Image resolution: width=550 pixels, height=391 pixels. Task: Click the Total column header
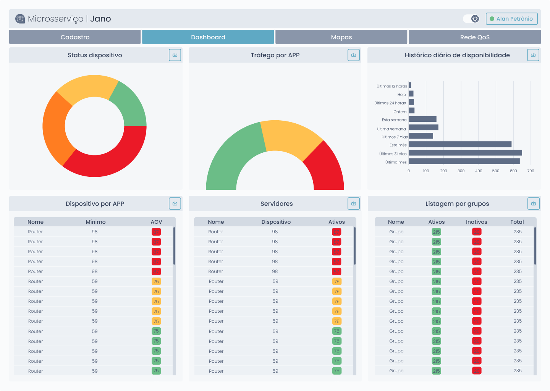point(517,222)
